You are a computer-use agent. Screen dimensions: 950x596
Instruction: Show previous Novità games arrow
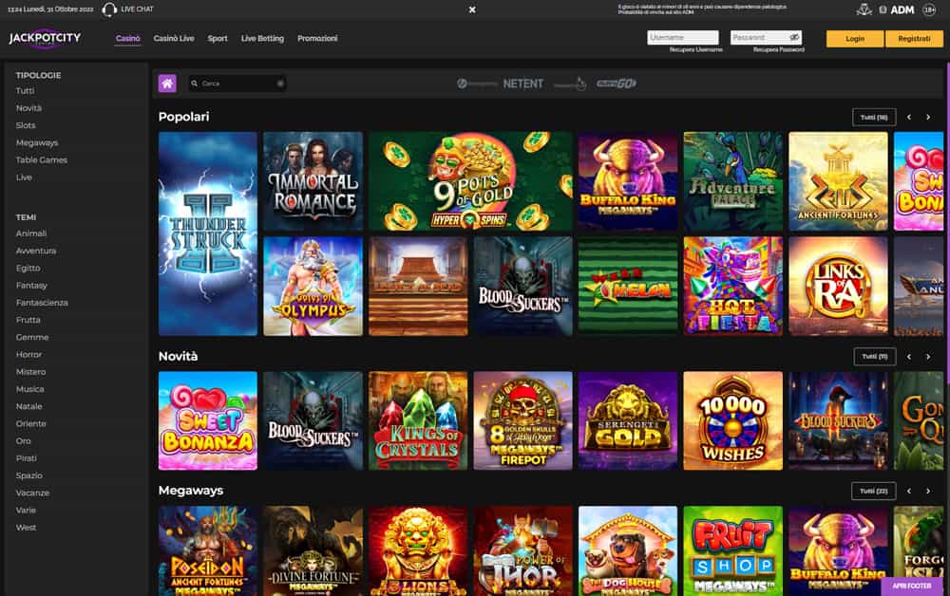pos(909,357)
